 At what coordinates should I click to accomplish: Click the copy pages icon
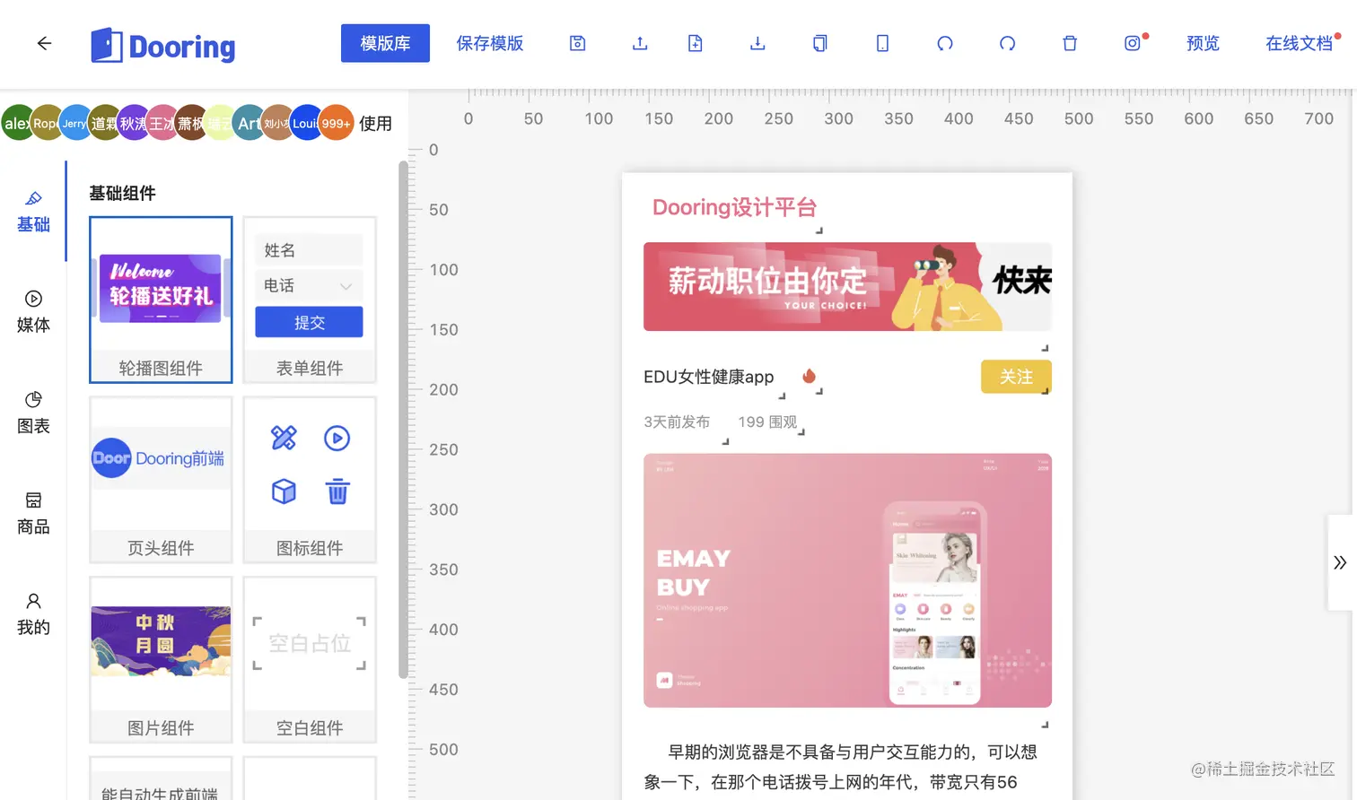820,43
